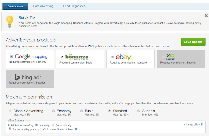Image resolution: width=209 pixels, height=136 pixels.
Task: Uncheck the eBay advertising checkbox
Action: pos(112,57)
